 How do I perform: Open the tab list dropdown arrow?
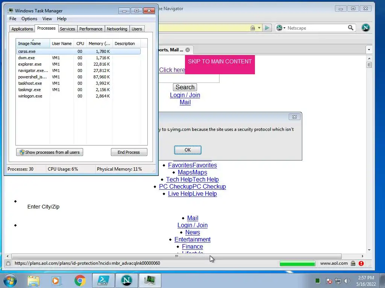[369, 50]
